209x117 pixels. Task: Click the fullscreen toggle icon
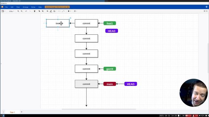click(204, 11)
